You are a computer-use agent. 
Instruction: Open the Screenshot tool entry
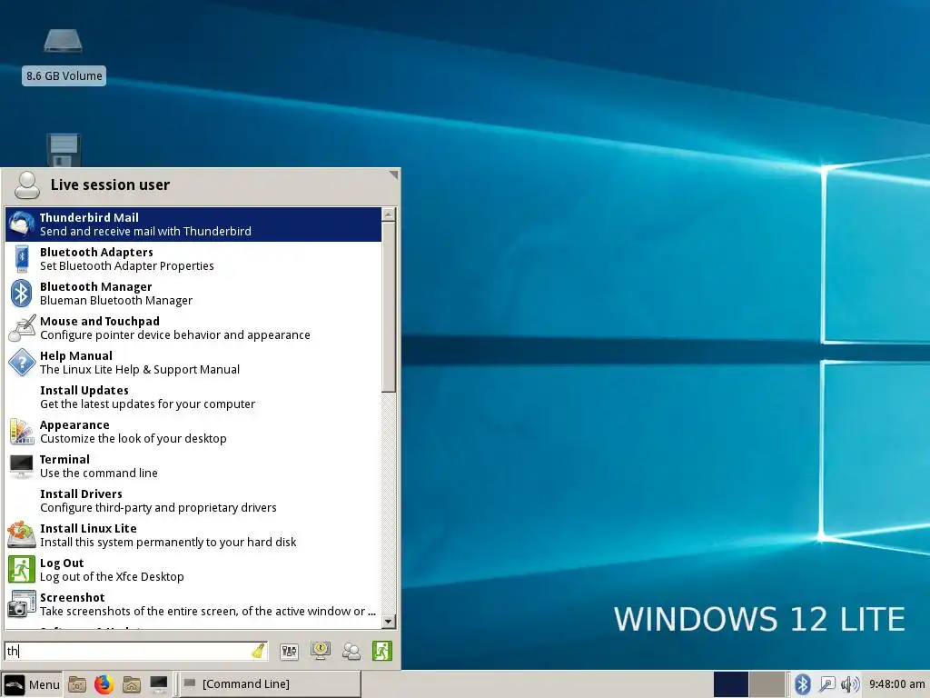pyautogui.click(x=193, y=603)
